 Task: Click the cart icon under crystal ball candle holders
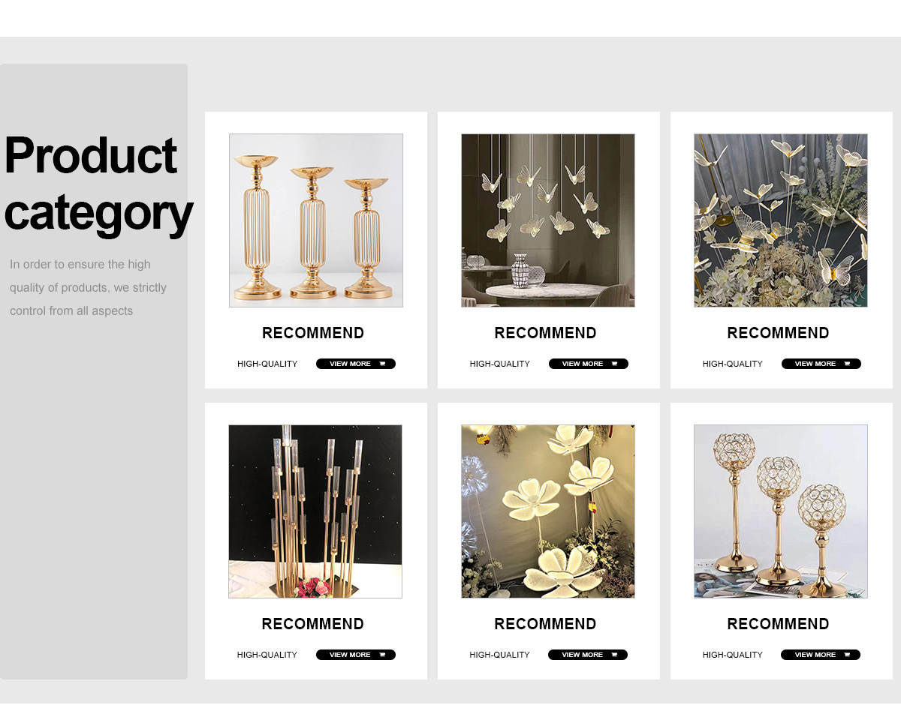coord(847,655)
